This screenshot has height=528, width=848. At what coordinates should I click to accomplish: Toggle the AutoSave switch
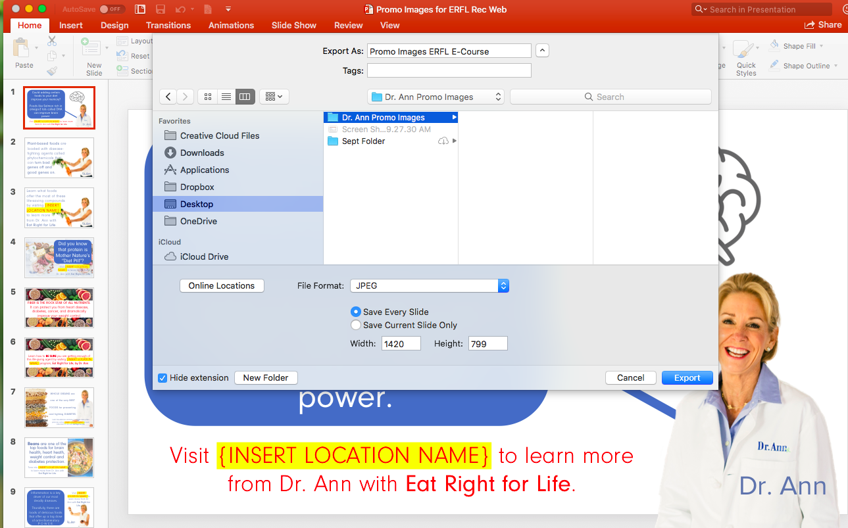click(x=112, y=9)
